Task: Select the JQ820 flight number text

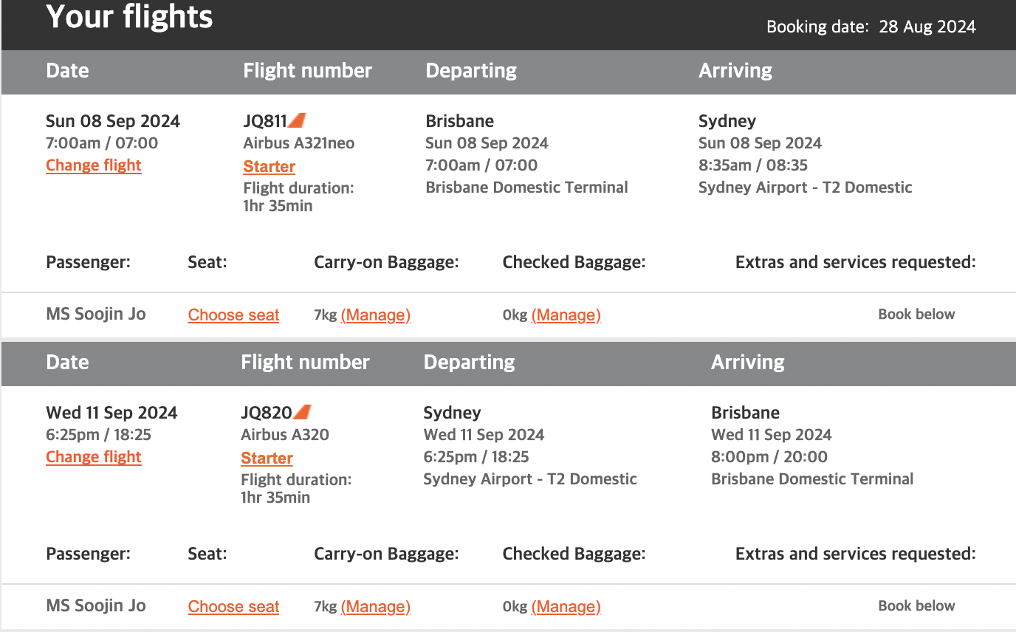Action: point(267,413)
